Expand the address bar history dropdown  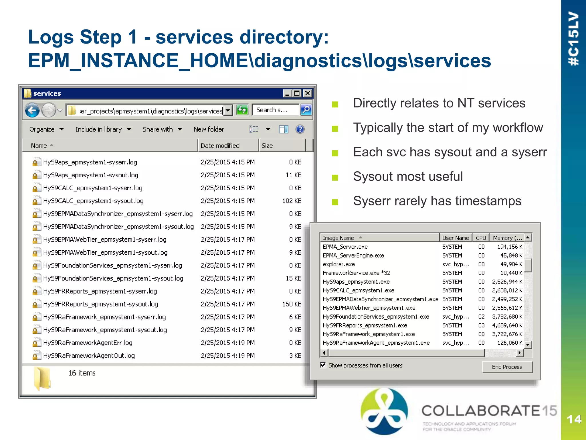tap(228, 110)
